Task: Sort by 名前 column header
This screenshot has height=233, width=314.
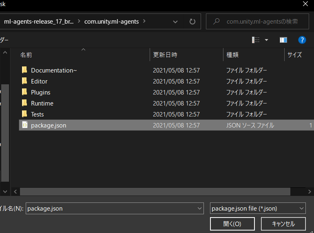Action: point(26,55)
